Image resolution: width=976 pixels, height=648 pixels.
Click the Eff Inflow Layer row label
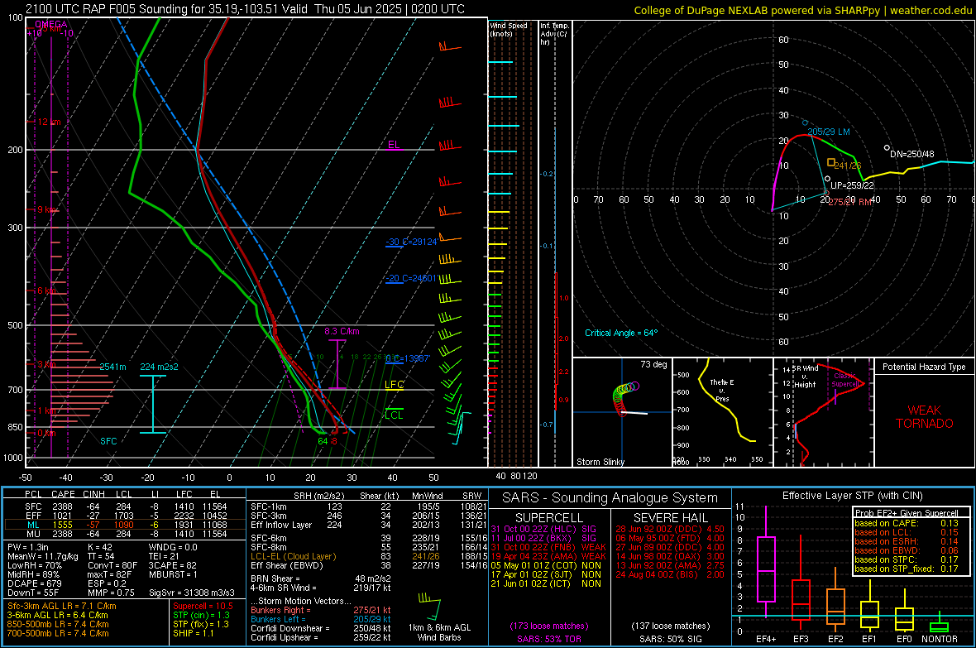point(281,526)
